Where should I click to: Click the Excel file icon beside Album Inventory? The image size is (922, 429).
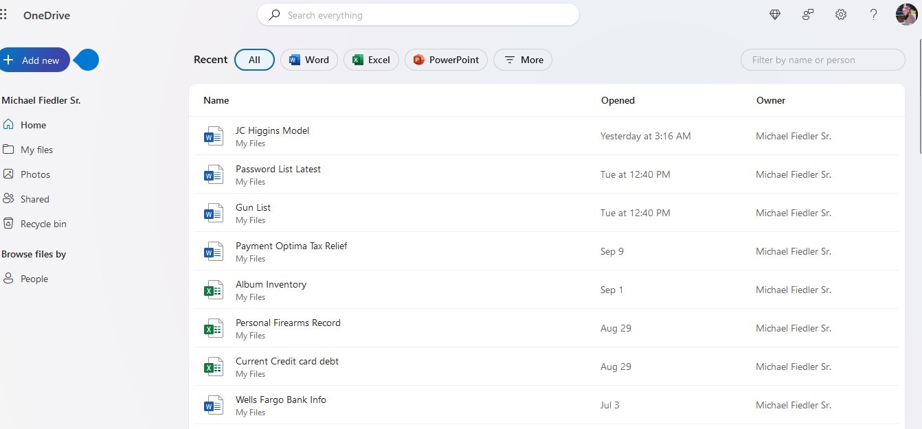(214, 290)
